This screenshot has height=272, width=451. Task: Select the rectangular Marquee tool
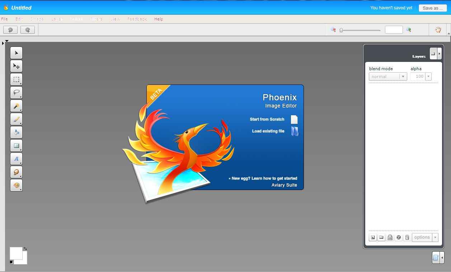(x=16, y=79)
